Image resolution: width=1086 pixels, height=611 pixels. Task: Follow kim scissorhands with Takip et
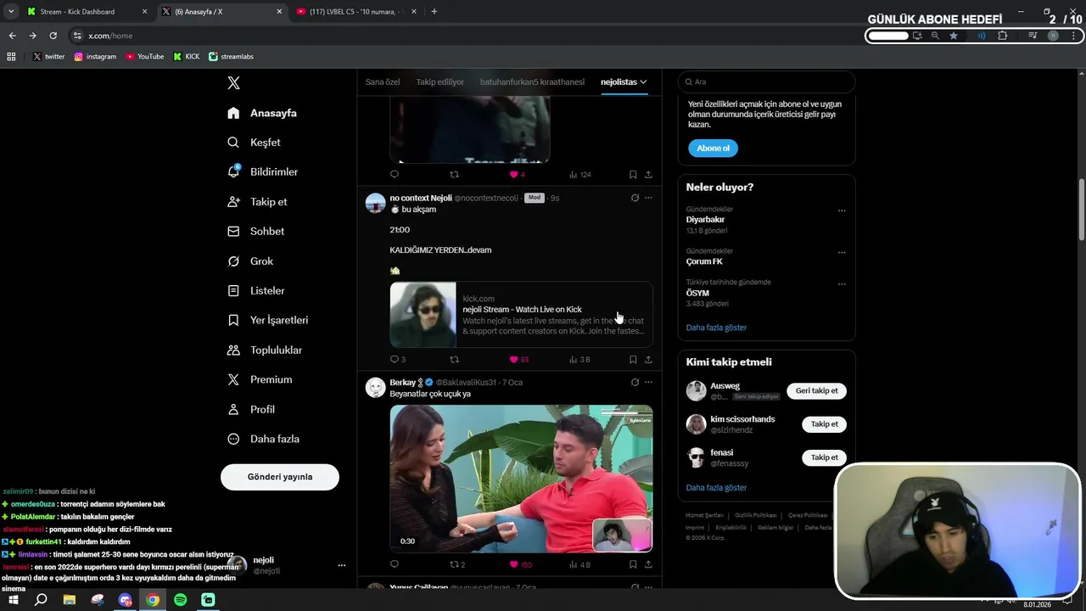[824, 424]
